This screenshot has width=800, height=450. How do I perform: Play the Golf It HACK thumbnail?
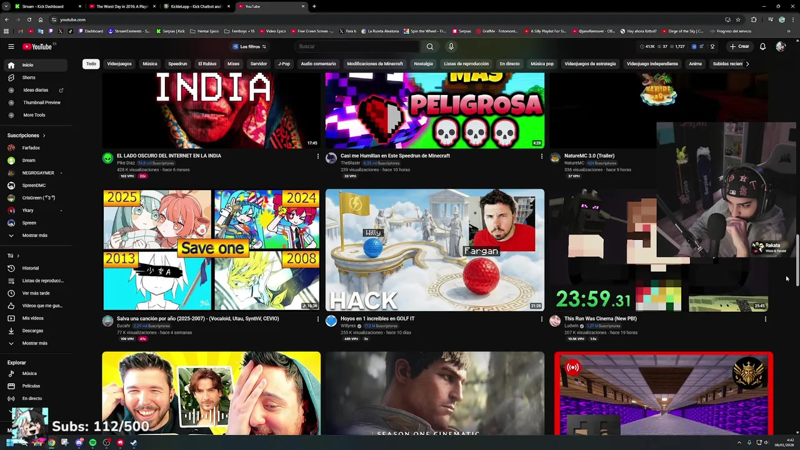coord(435,249)
